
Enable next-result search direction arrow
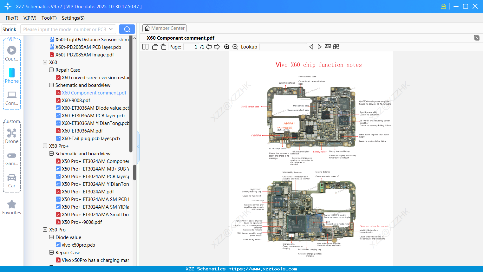319,47
